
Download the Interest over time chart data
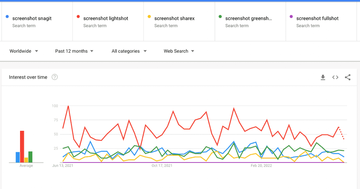coord(323,77)
